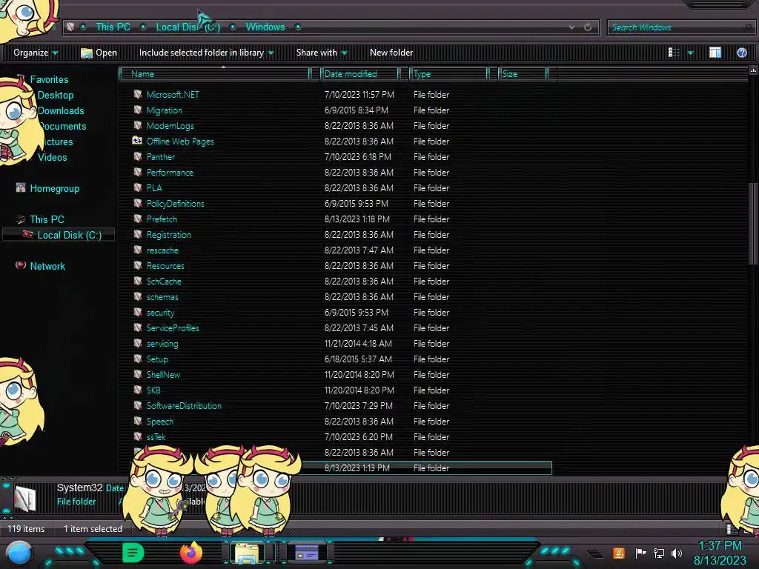Select the ShellNew folder
Image resolution: width=759 pixels, height=569 pixels.
pos(163,374)
